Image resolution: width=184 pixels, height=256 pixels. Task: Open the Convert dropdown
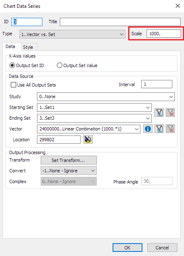(69, 171)
